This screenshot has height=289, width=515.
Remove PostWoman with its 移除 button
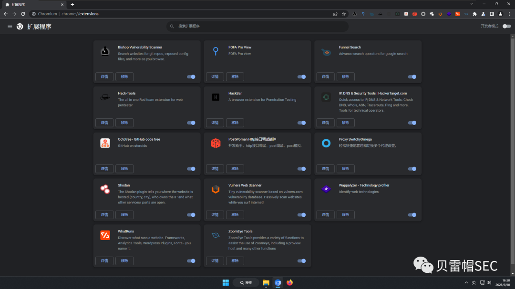235,169
